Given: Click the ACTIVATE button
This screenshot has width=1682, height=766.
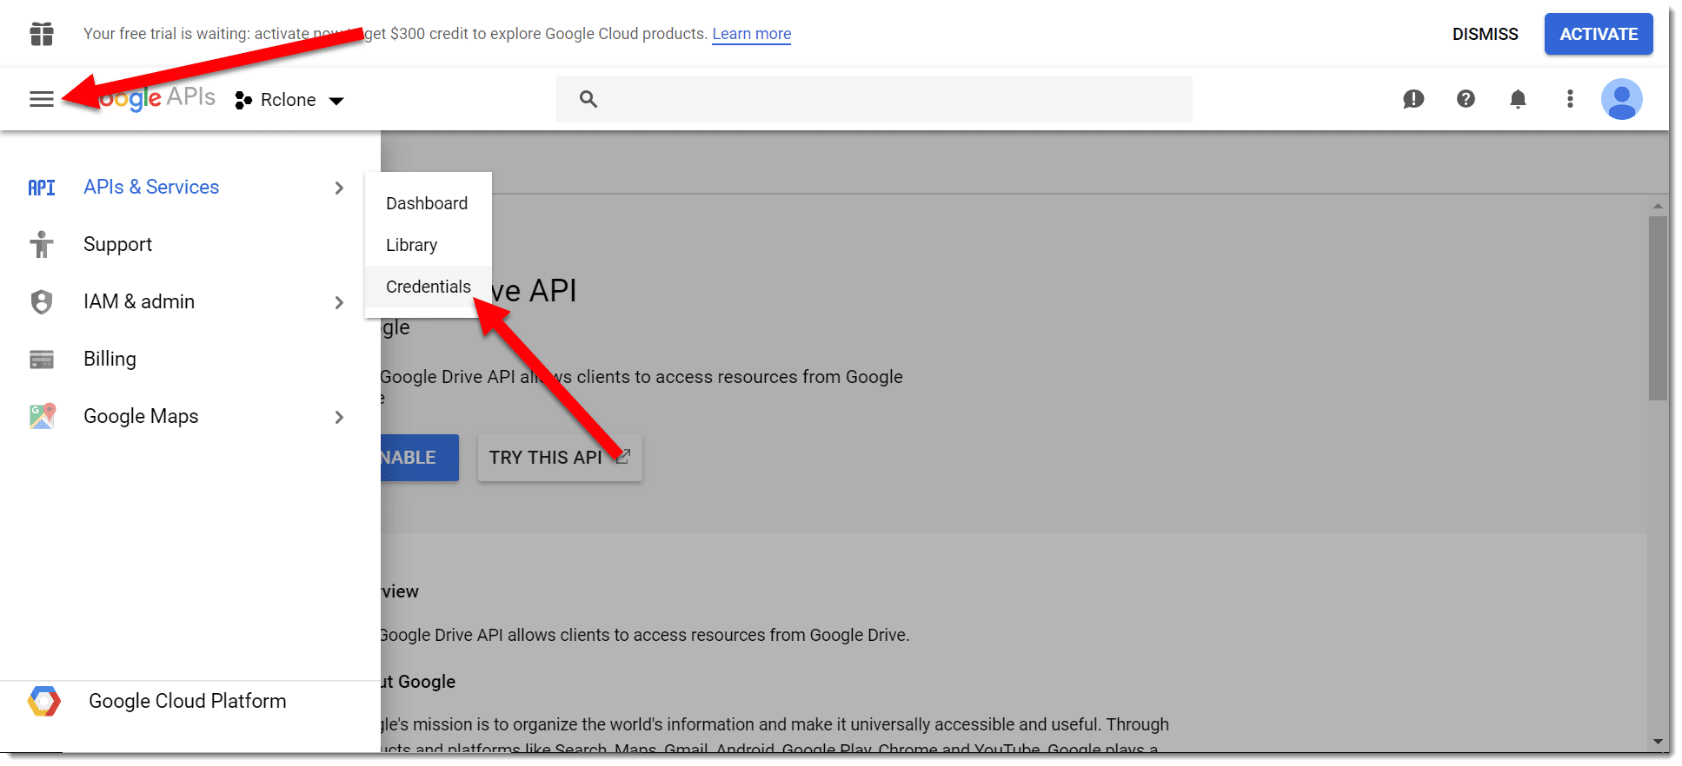Looking at the screenshot, I should [1599, 34].
